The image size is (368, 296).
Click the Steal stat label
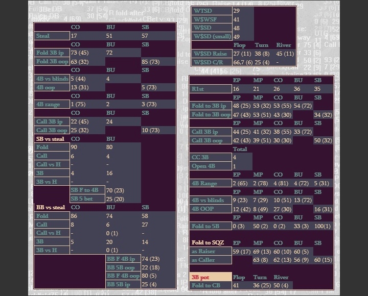[52, 36]
